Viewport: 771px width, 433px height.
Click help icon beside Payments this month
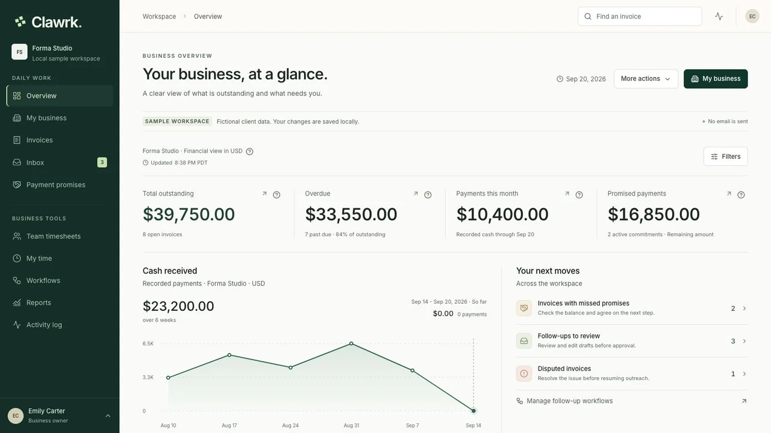[579, 195]
